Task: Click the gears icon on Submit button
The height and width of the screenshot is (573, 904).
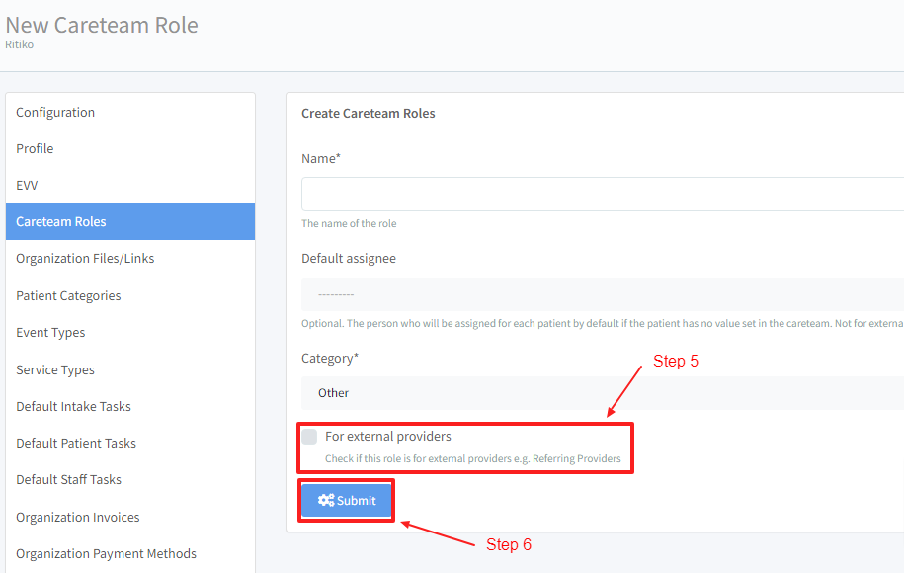Action: [x=325, y=501]
